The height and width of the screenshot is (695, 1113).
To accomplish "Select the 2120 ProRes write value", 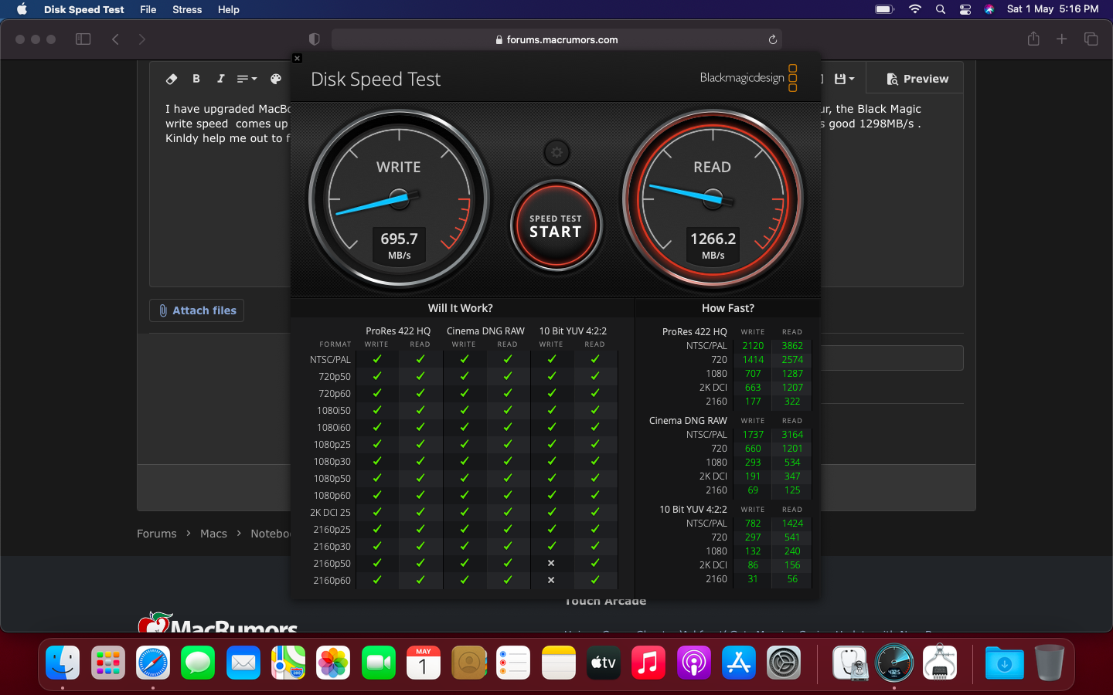I will click(x=753, y=346).
